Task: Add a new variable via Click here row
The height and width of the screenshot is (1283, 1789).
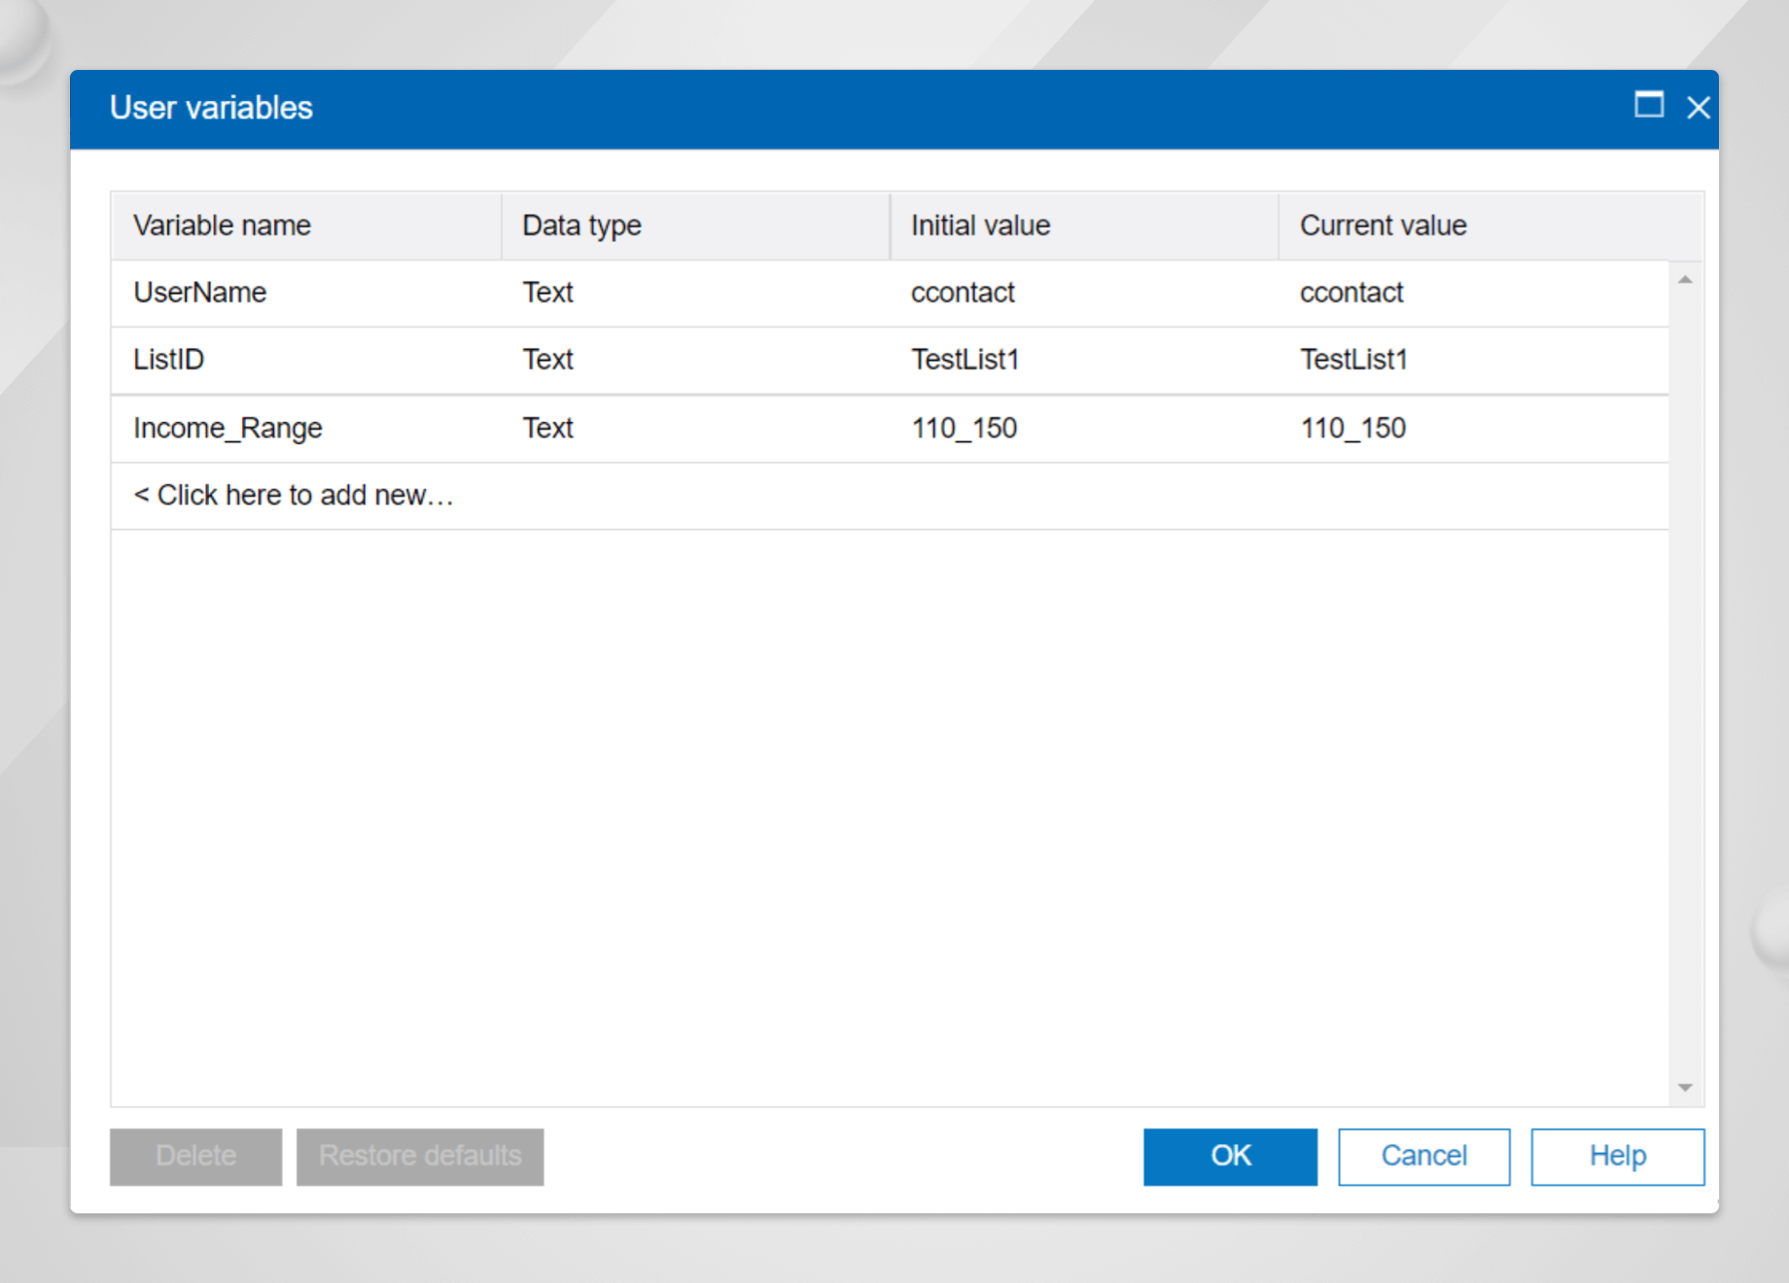Action: point(293,495)
